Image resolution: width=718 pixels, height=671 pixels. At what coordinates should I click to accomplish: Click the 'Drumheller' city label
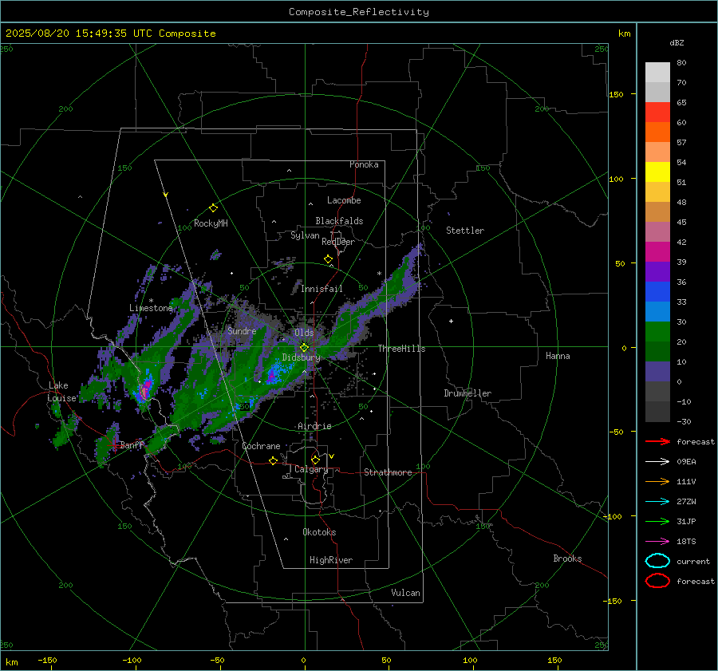click(x=467, y=393)
